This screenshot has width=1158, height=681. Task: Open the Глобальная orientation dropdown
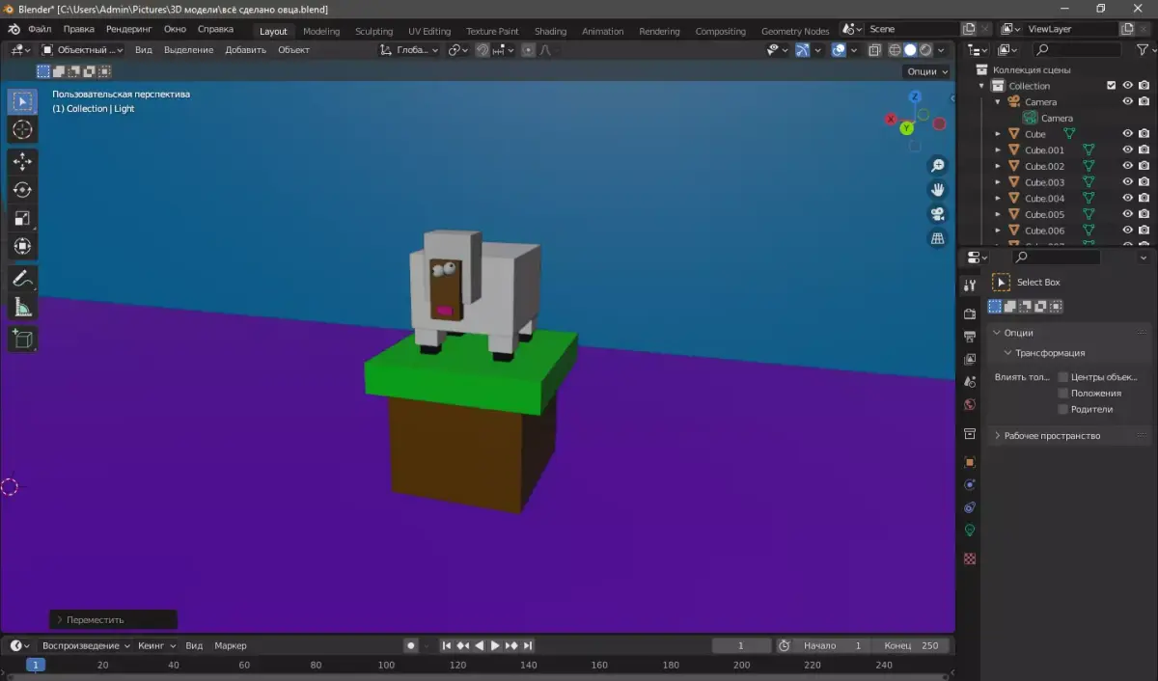click(409, 50)
